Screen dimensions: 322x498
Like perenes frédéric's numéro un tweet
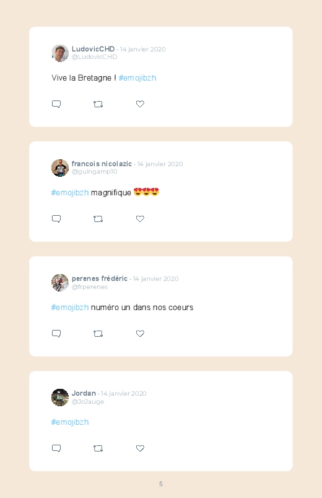tap(140, 333)
